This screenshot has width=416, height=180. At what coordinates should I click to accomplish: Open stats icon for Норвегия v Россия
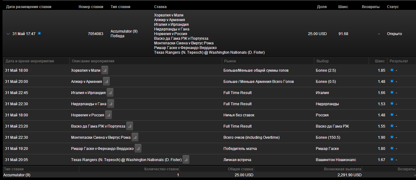pos(109,115)
